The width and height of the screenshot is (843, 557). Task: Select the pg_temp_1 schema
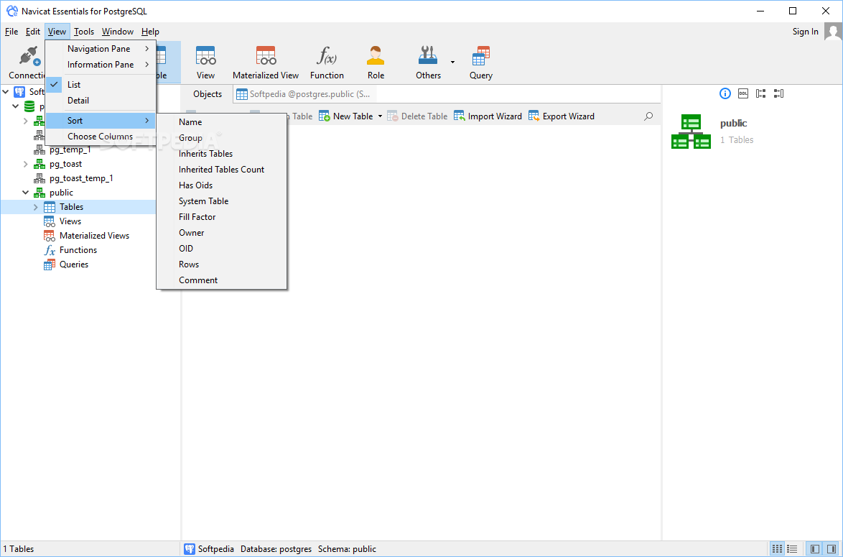(x=70, y=149)
